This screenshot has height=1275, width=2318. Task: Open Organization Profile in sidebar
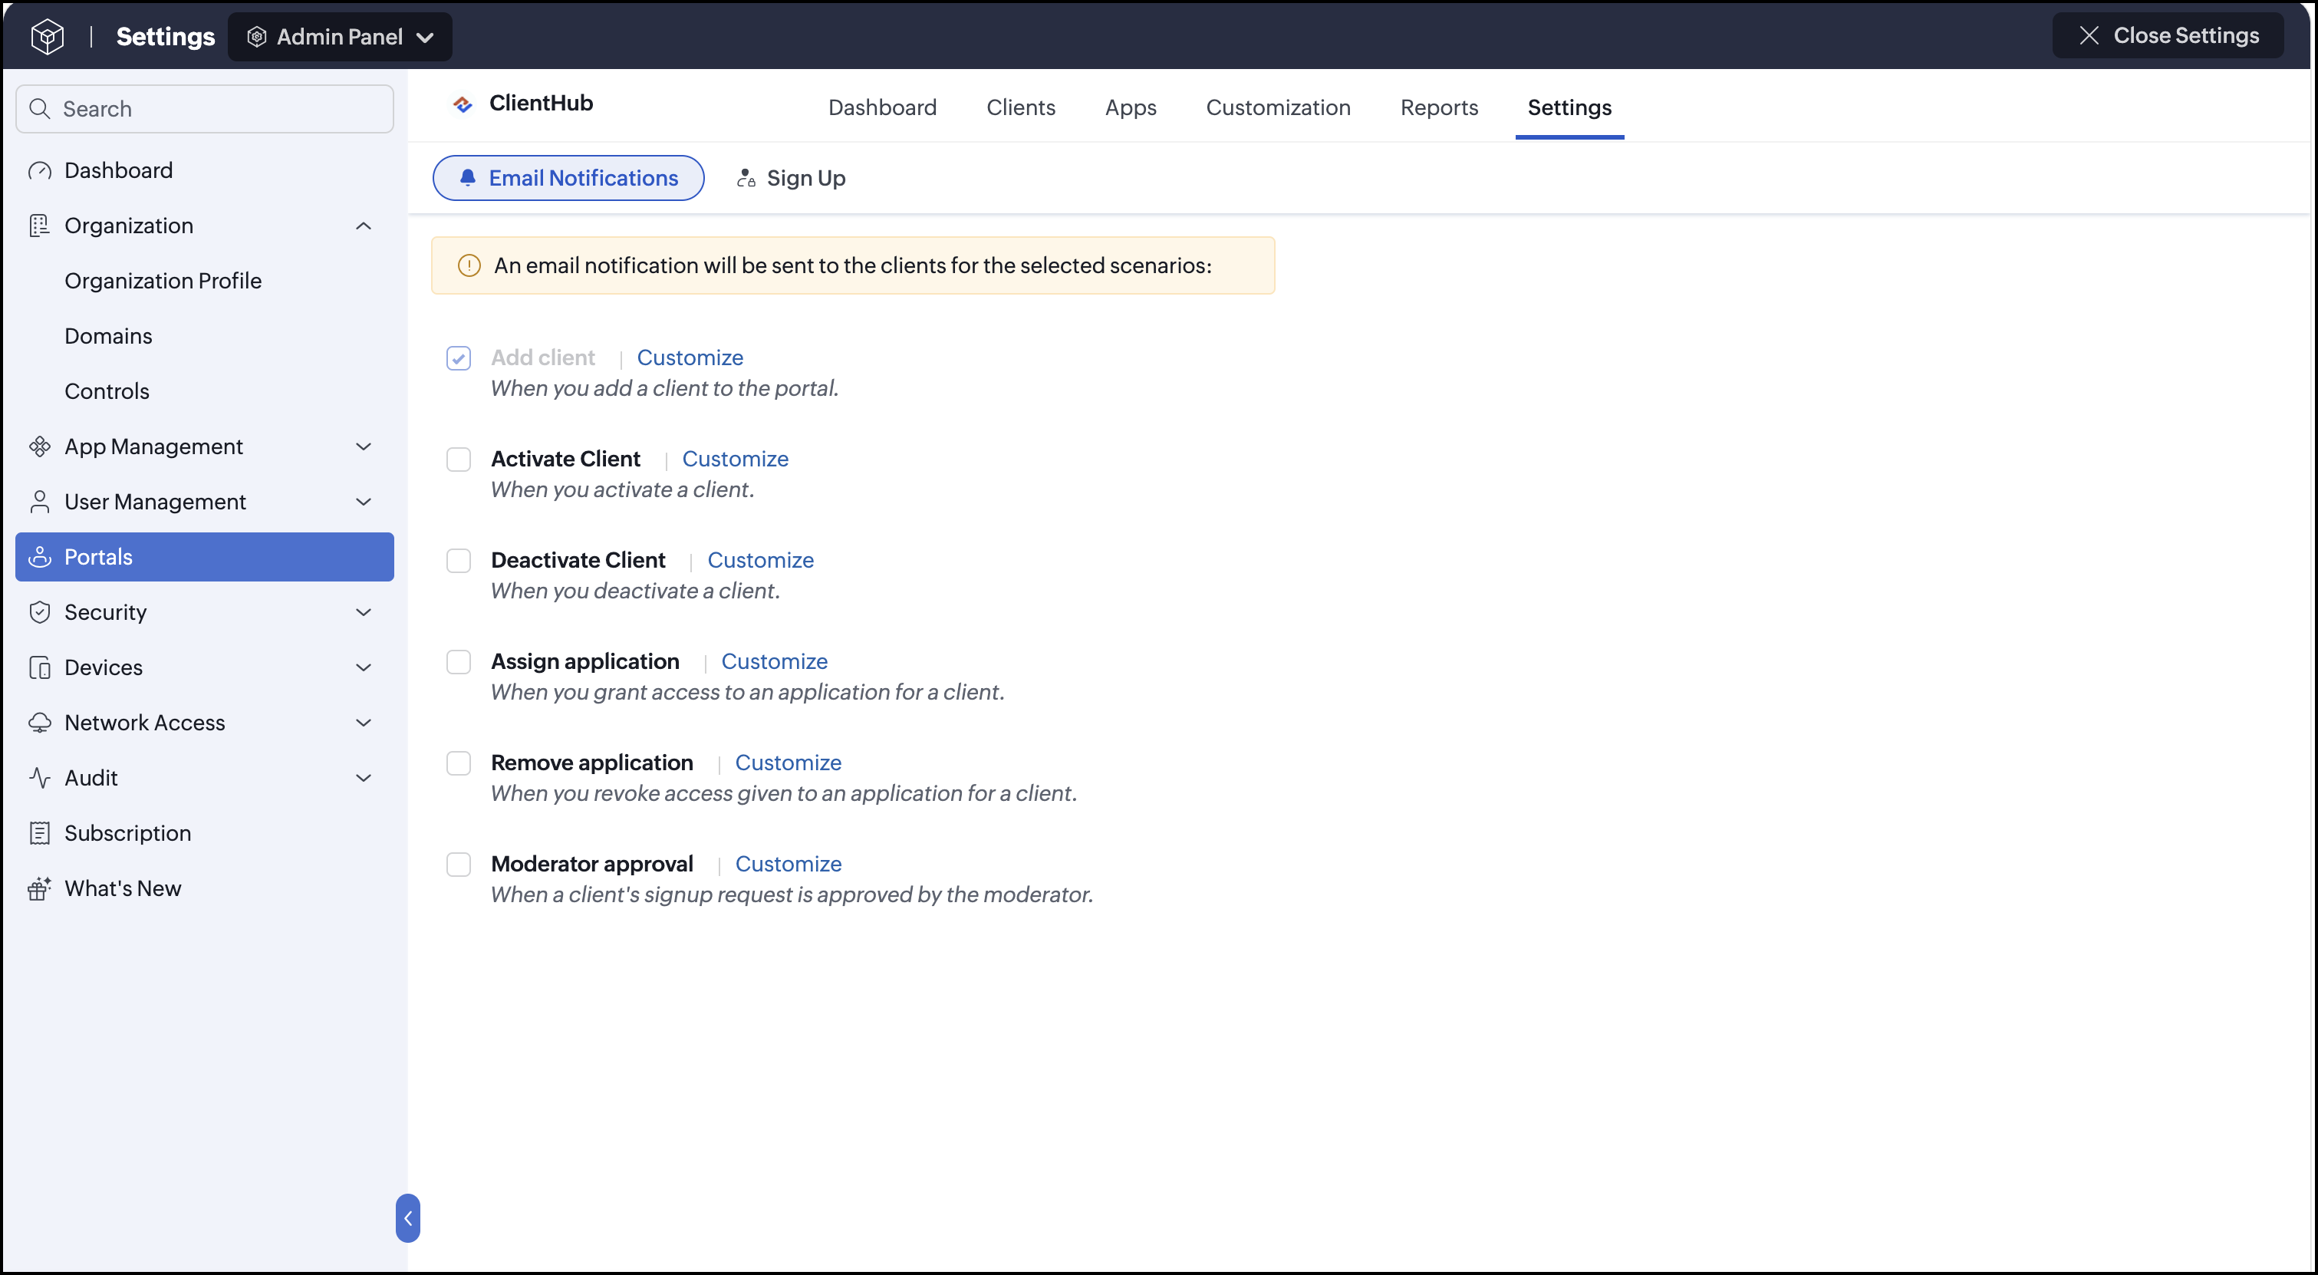(x=163, y=282)
